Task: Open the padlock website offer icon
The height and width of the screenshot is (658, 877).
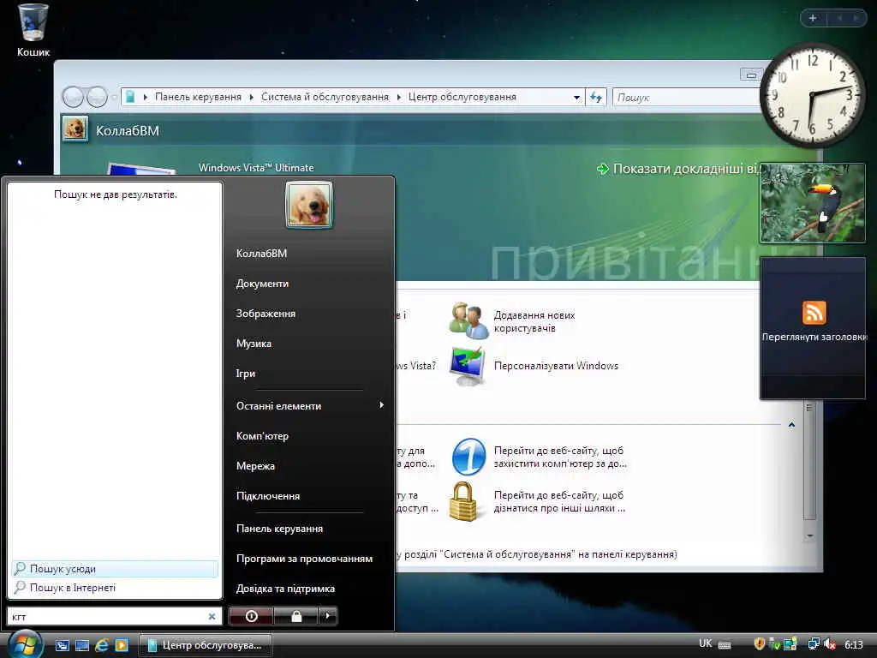Action: (463, 501)
